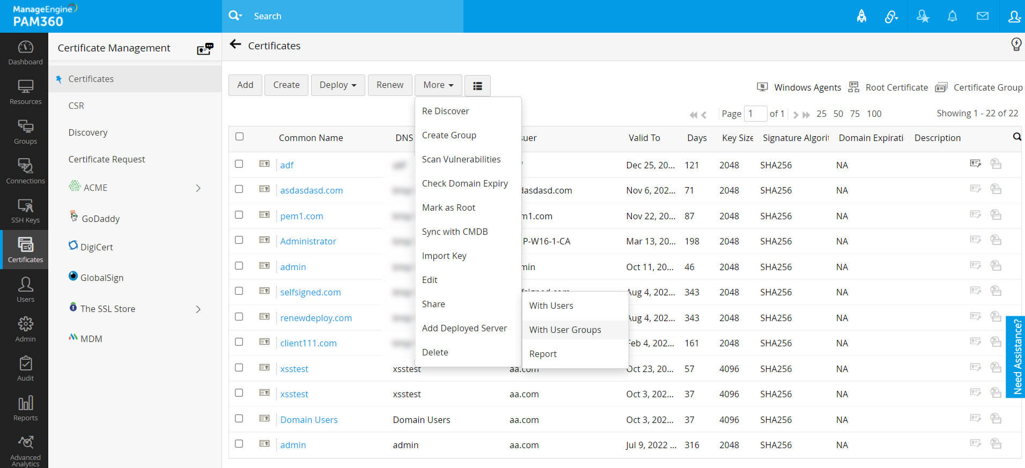Open Resources in the left sidebar
Image resolution: width=1025 pixels, height=468 pixels.
click(x=25, y=92)
